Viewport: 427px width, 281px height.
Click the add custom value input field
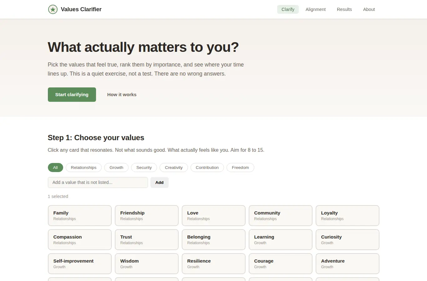click(x=98, y=183)
